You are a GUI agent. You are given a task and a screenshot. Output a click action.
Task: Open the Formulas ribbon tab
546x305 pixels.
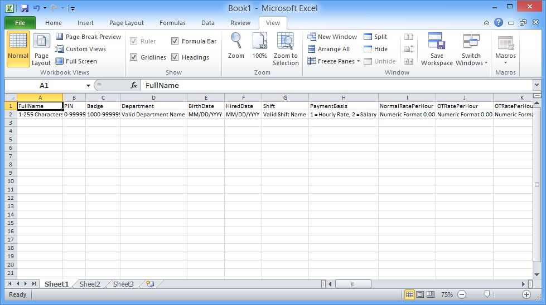(172, 23)
